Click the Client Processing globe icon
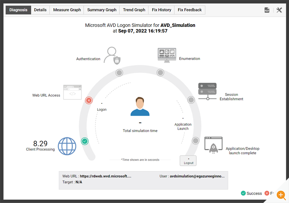 [67, 146]
